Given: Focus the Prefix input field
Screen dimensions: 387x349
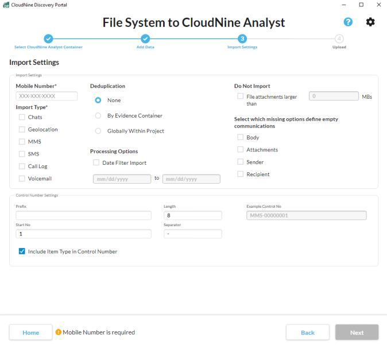Looking at the screenshot, I should point(83,215).
